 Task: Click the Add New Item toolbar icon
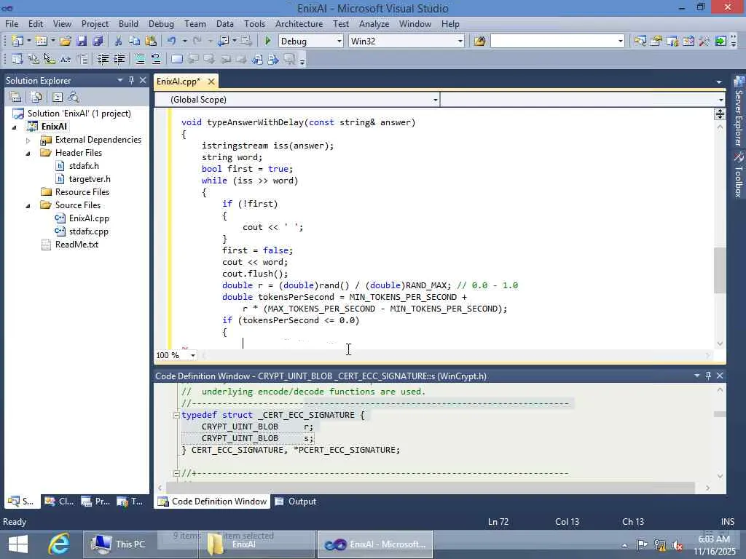41,41
